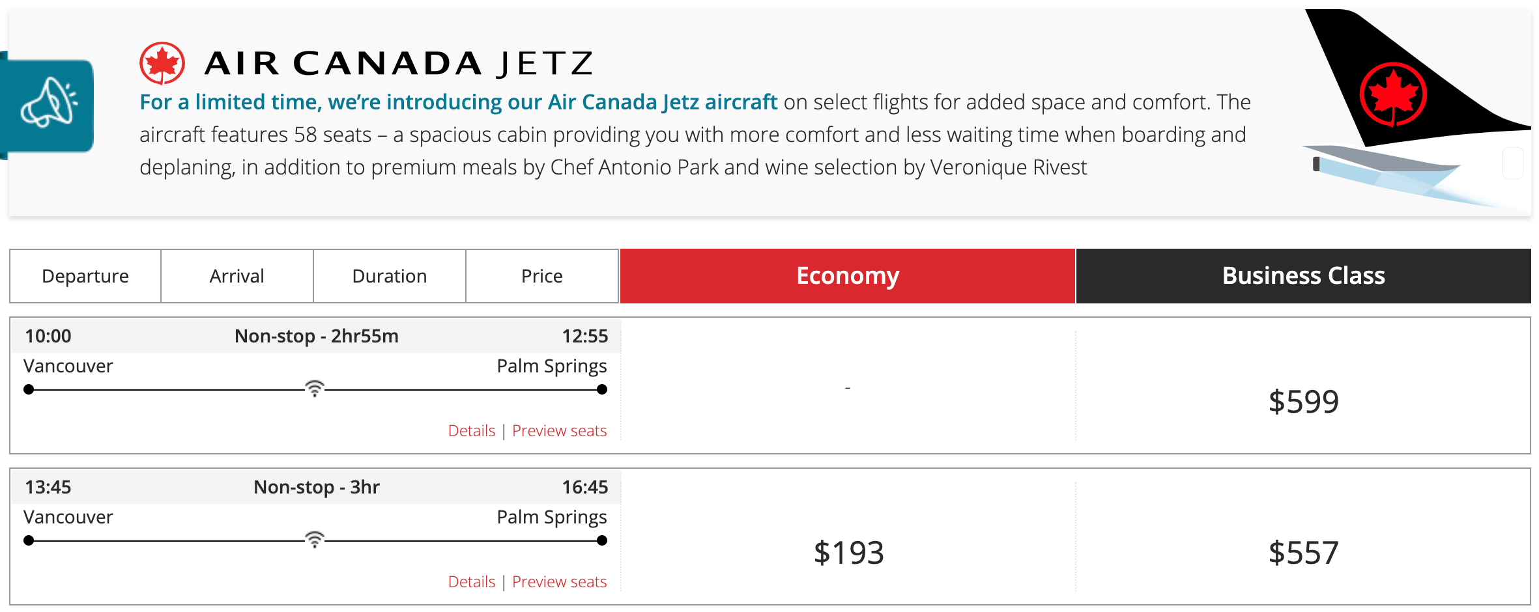The width and height of the screenshot is (1539, 612).
Task: Click the megaphone announcement icon
Action: pos(50,104)
